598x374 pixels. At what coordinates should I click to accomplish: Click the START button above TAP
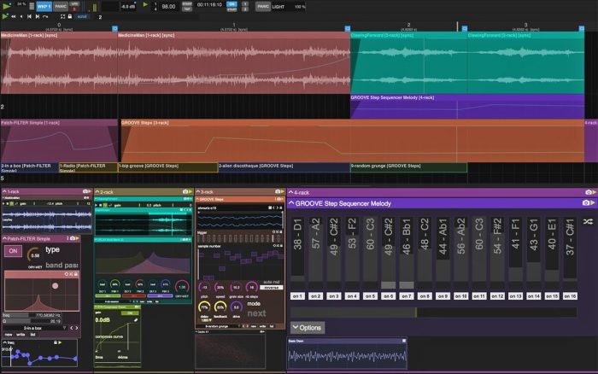(x=187, y=3)
